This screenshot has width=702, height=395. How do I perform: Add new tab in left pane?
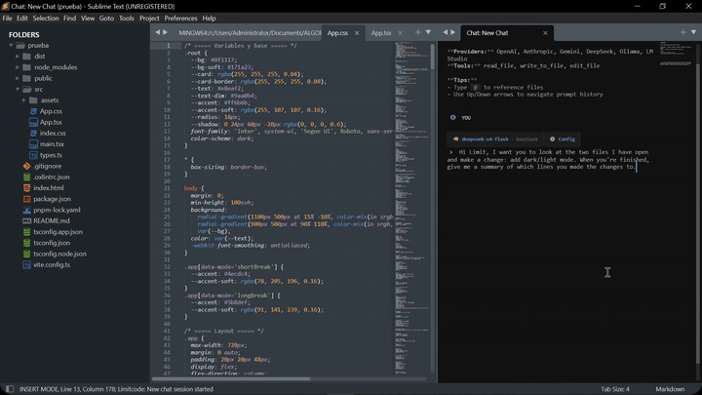click(x=417, y=32)
